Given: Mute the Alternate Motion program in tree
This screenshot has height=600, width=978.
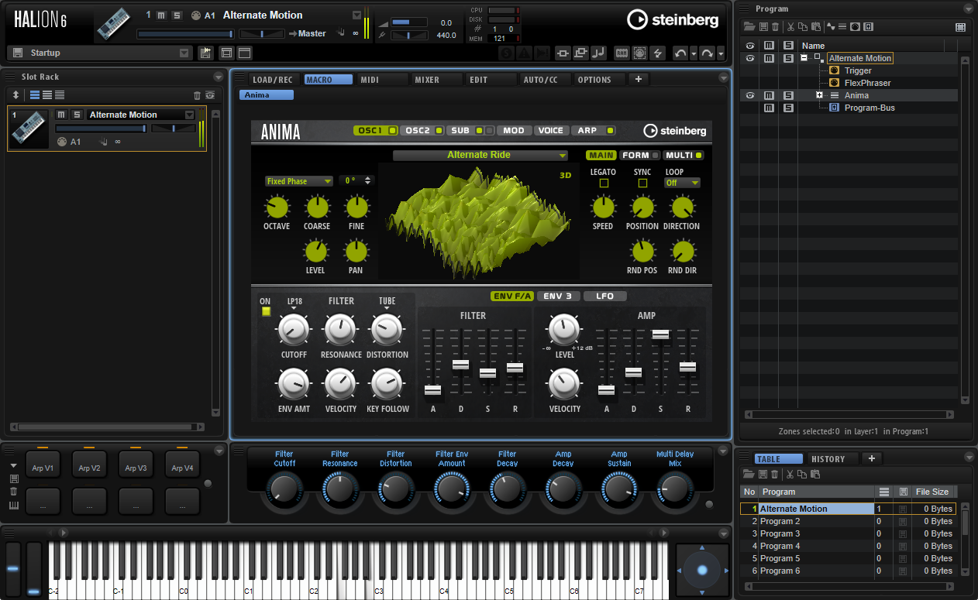Looking at the screenshot, I should (x=769, y=58).
